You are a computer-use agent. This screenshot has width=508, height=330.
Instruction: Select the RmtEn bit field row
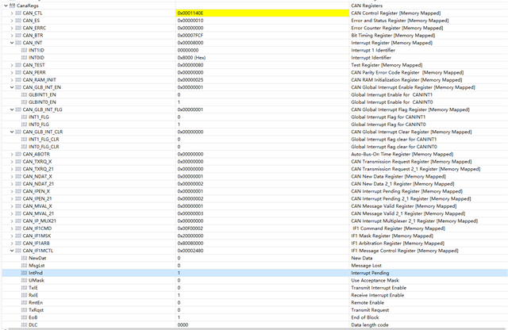255,303
